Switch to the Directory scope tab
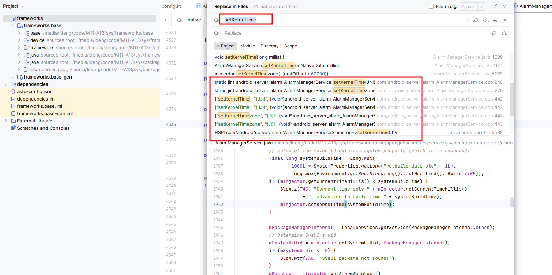This screenshot has width=552, height=275. click(269, 46)
